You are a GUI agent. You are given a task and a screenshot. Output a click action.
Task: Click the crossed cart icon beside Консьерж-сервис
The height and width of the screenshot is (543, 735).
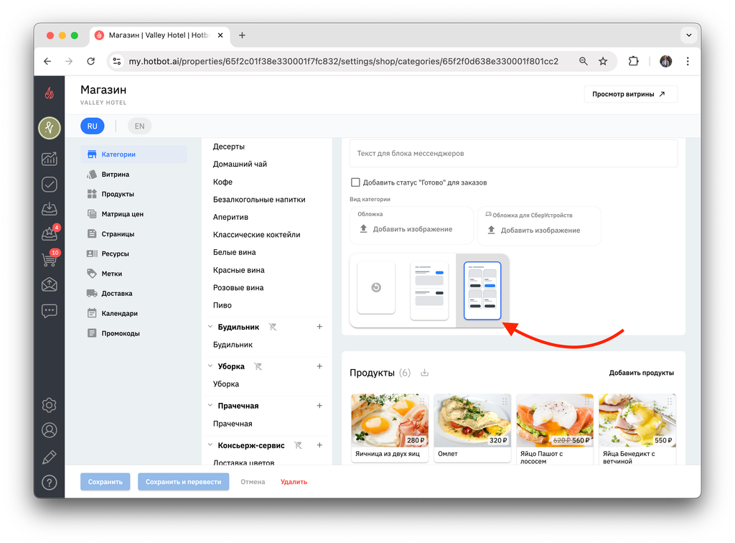tap(298, 445)
